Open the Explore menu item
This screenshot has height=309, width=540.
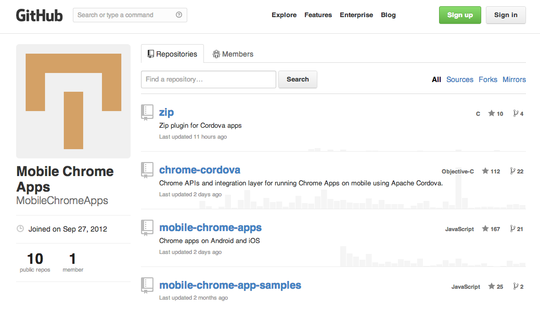point(284,15)
